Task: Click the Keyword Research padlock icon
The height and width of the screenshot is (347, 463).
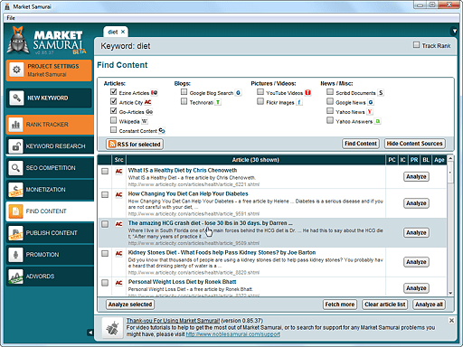Action: [15, 146]
